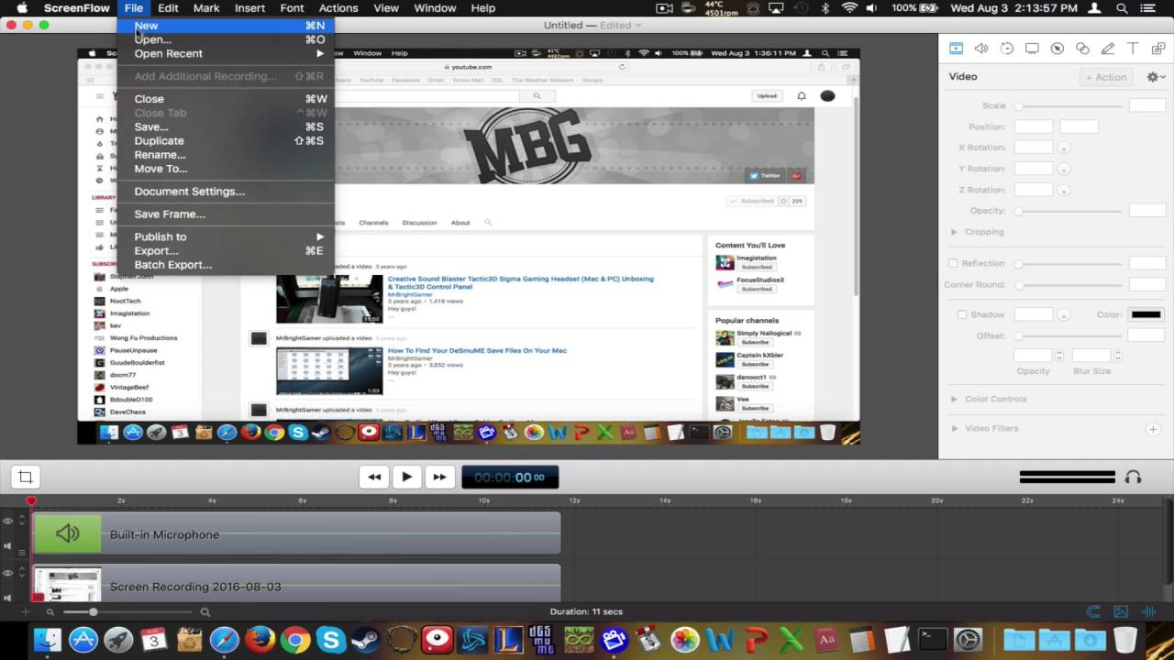Open the Touch Callout properties icon
Screen dimensions: 1174x660
coord(1082,49)
